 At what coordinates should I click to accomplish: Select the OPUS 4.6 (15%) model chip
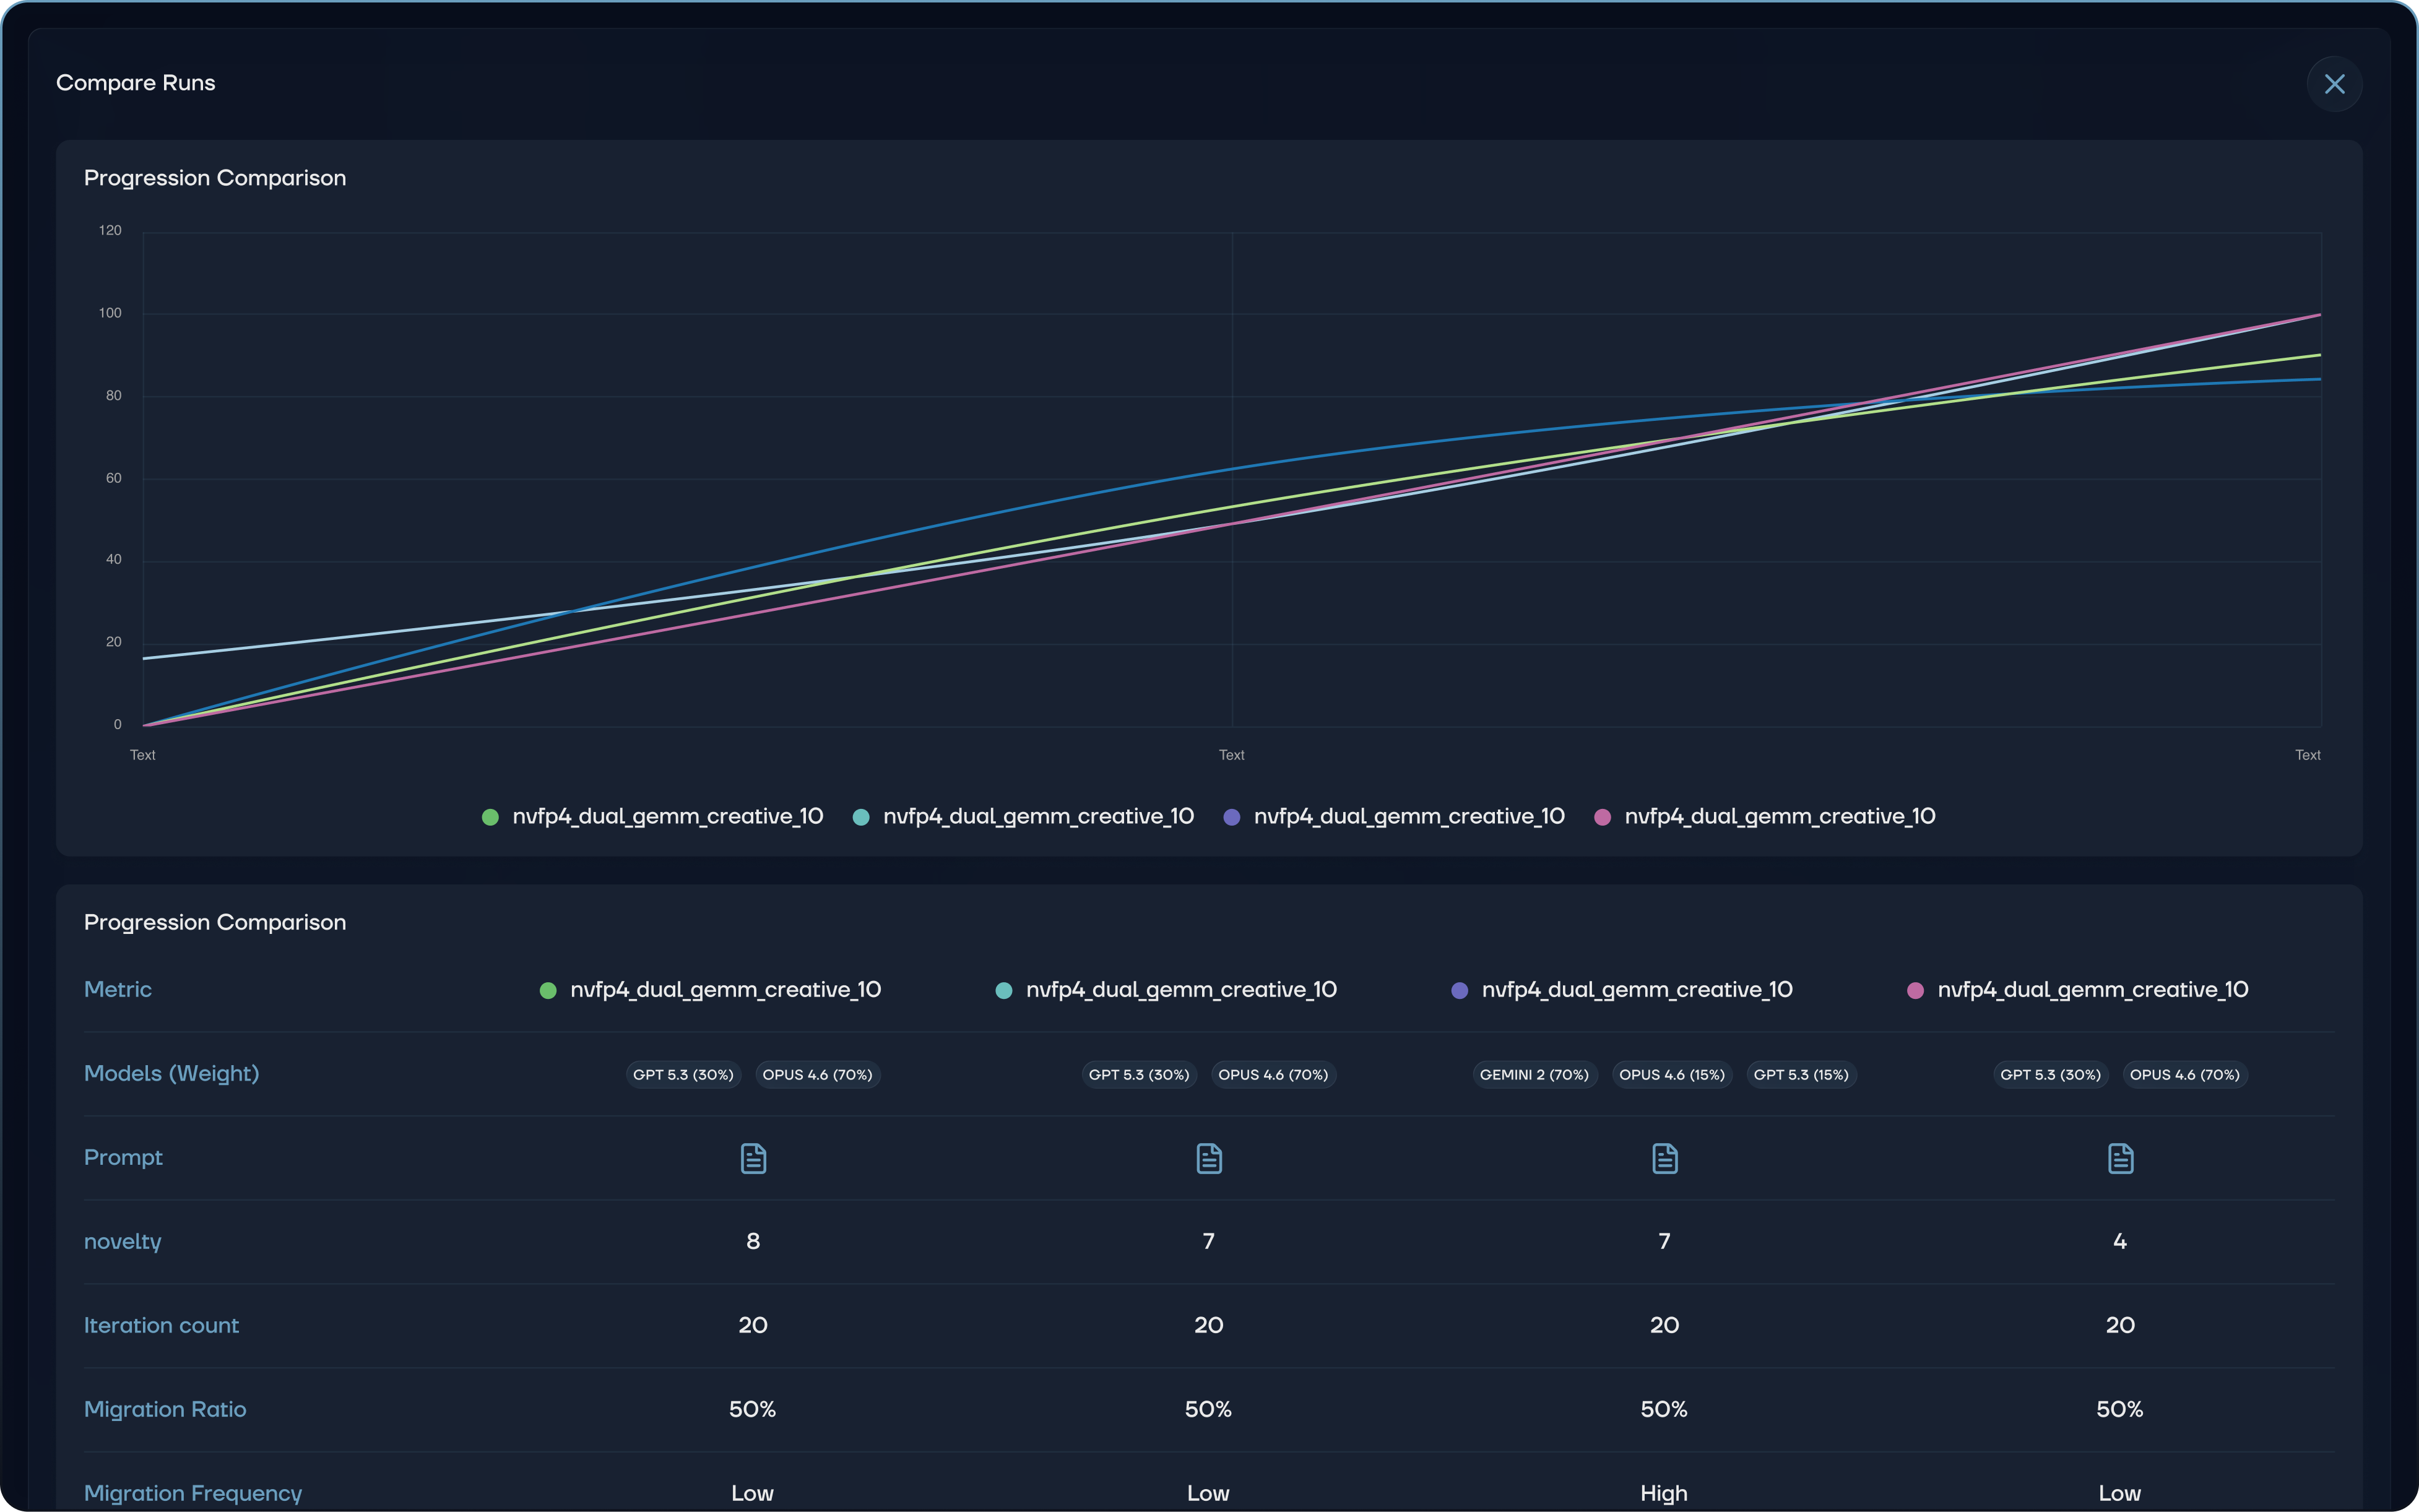point(1671,1074)
